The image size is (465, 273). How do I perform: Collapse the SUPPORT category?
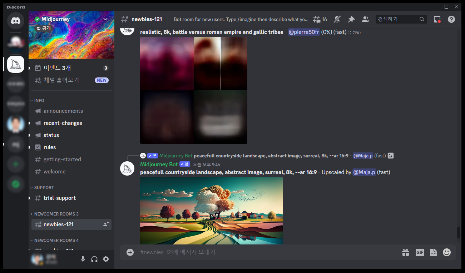coord(42,188)
